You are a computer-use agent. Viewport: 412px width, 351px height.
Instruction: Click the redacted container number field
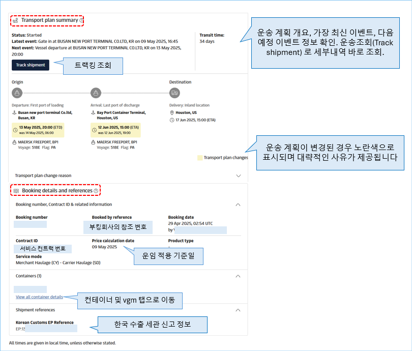point(30,289)
